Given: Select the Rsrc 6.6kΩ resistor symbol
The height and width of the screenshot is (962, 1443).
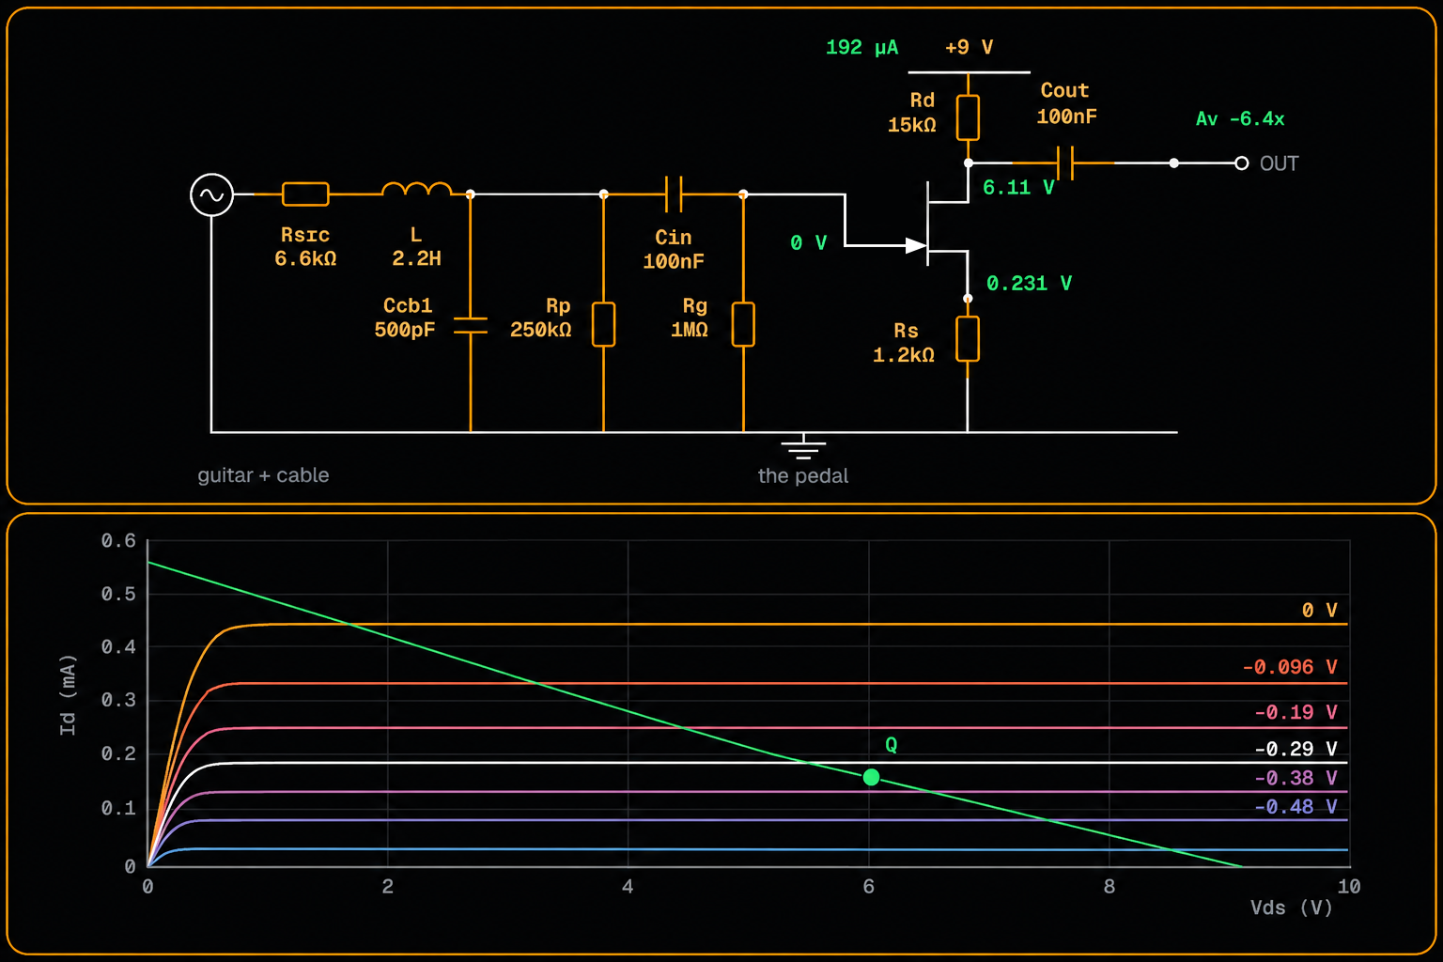Looking at the screenshot, I should coord(305,194).
